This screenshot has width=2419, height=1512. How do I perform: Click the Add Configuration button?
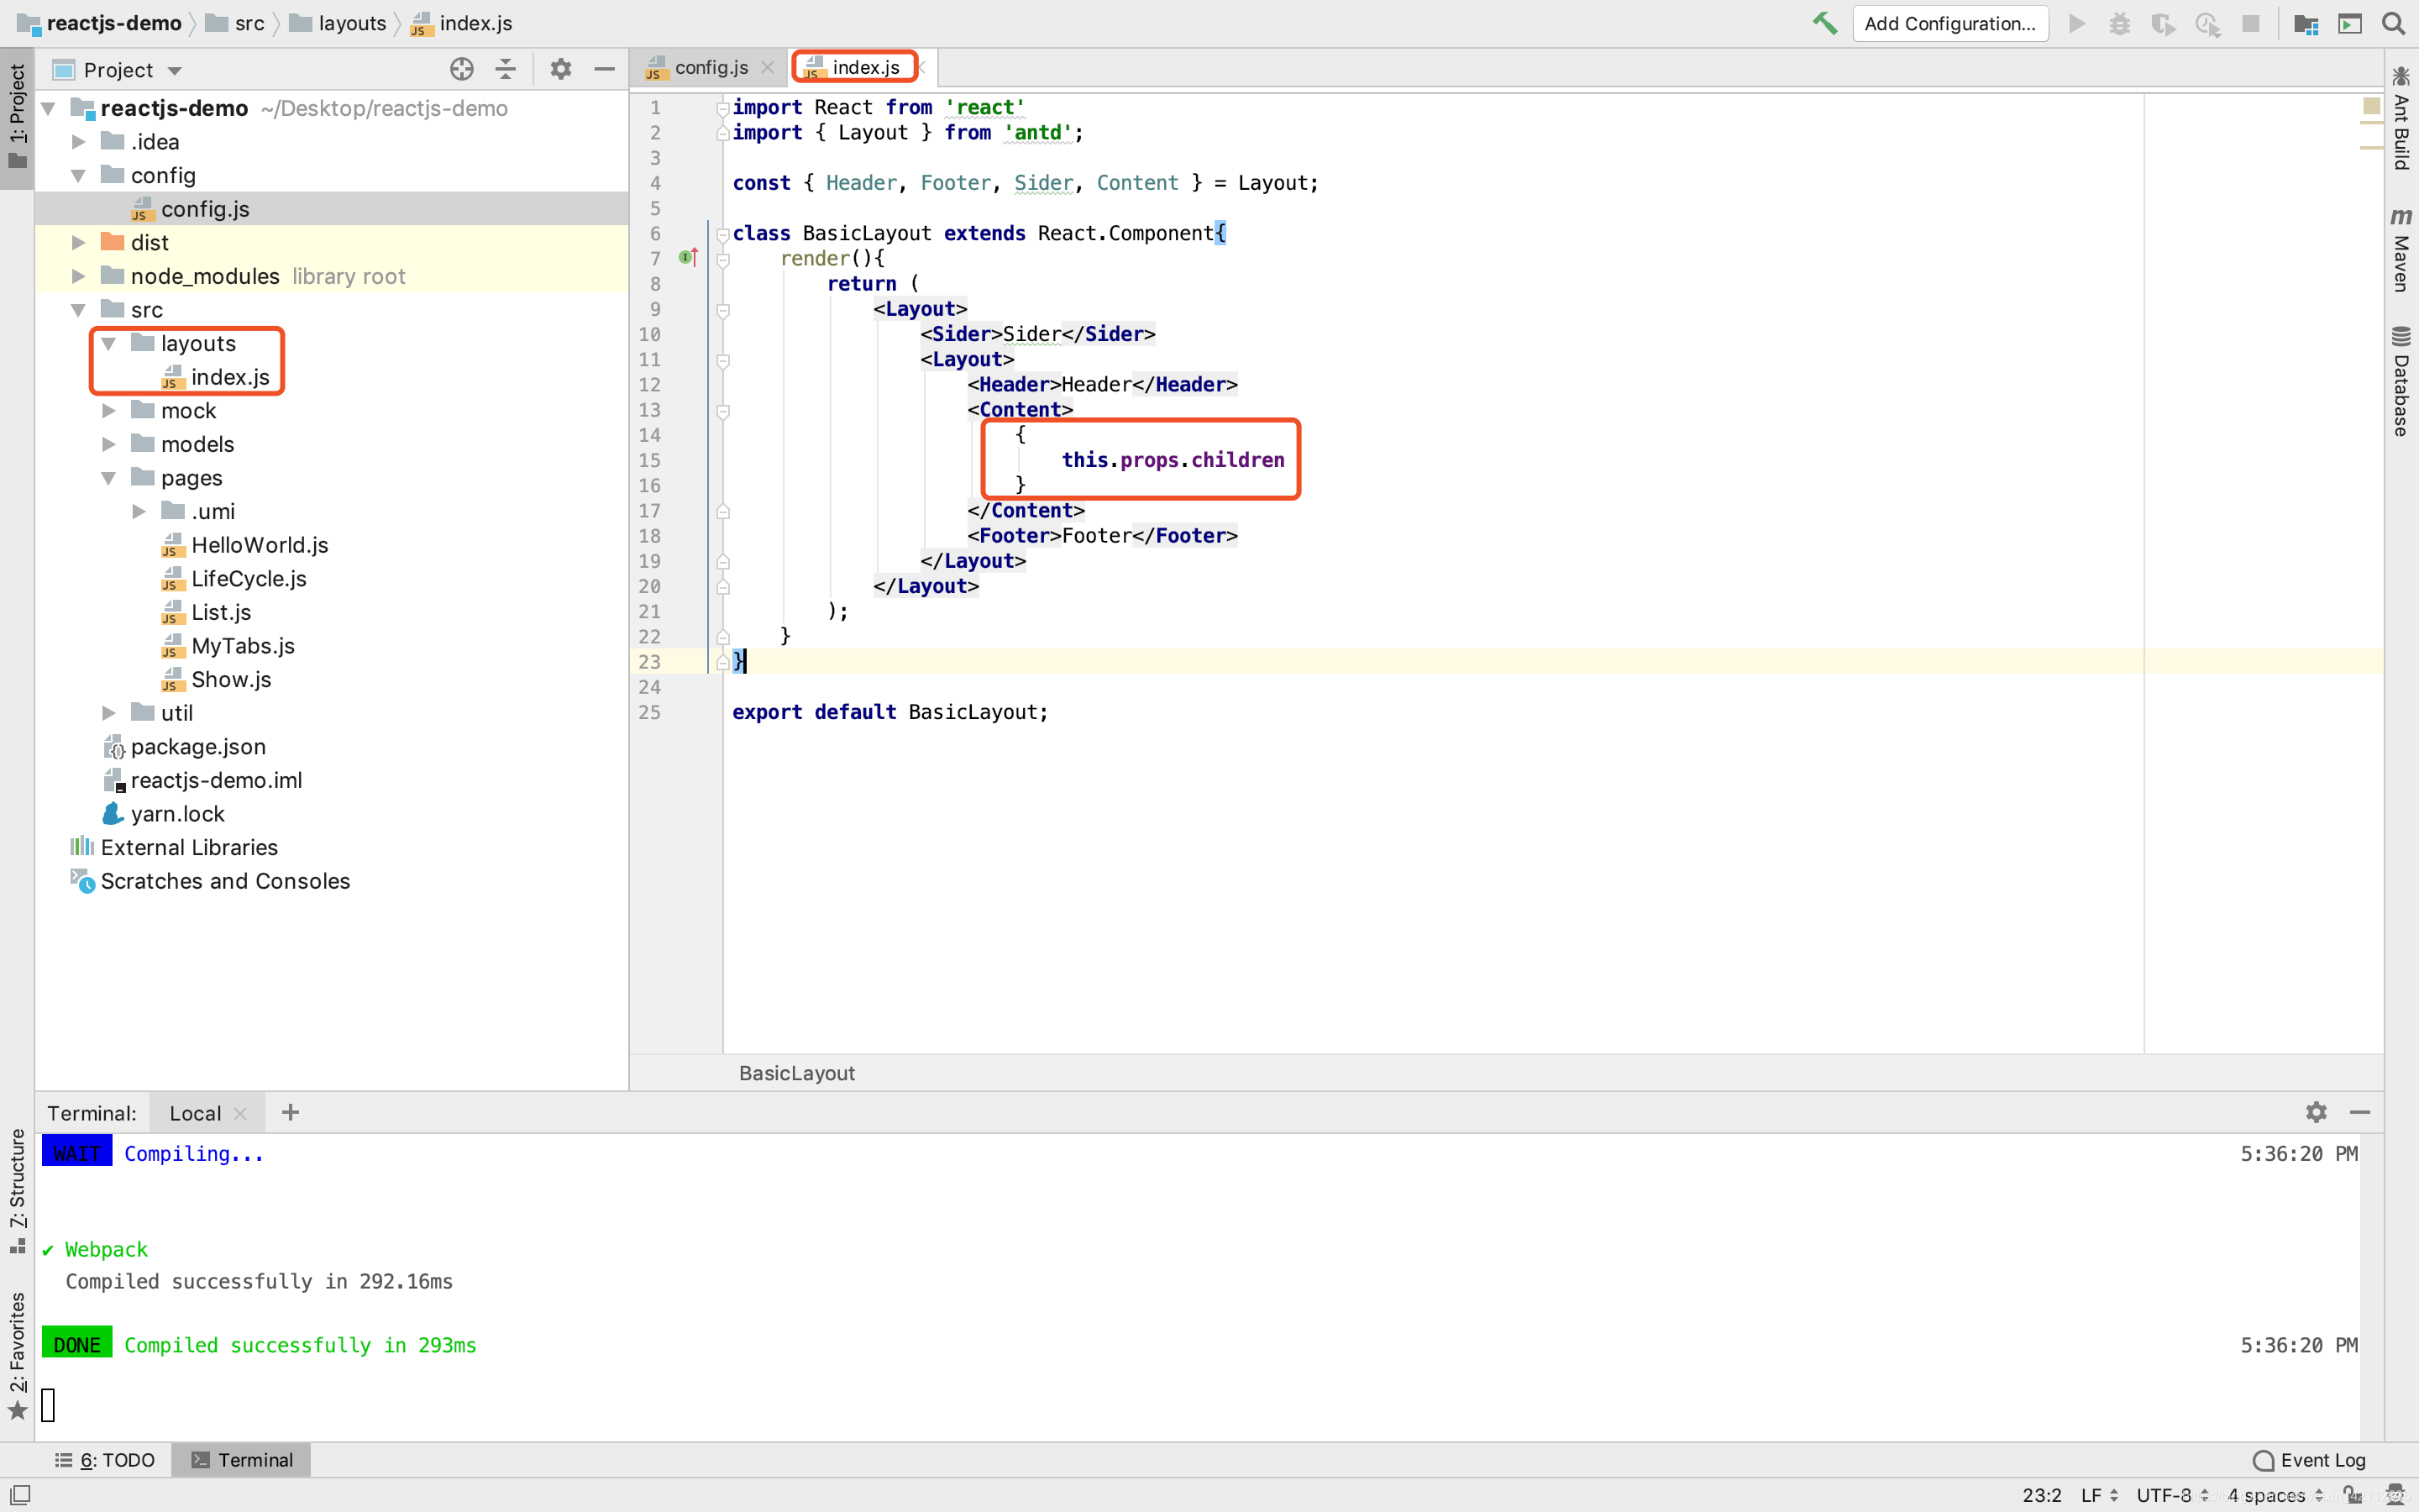coord(1949,23)
